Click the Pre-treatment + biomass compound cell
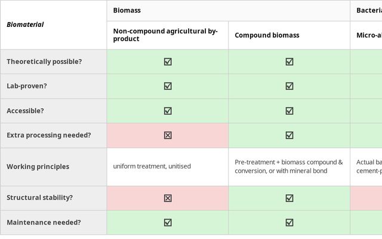Screen dimensions: 382x239 [289, 167]
